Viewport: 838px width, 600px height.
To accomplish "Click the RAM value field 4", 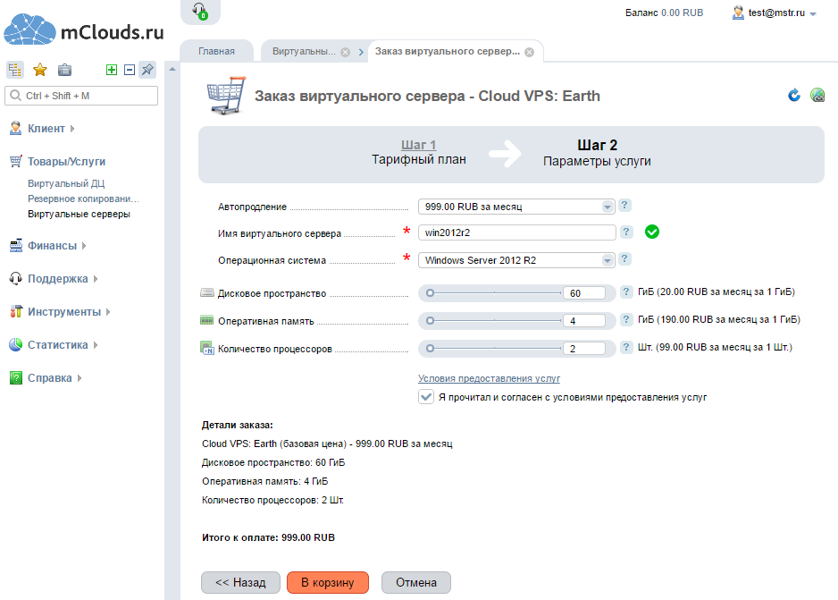I will click(x=584, y=321).
